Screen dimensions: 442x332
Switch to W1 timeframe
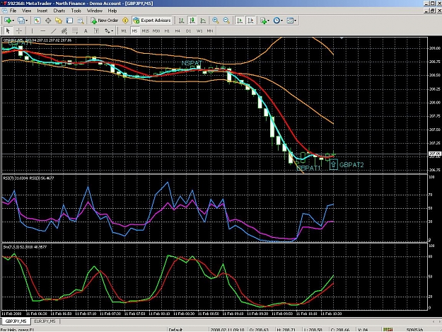point(199,30)
